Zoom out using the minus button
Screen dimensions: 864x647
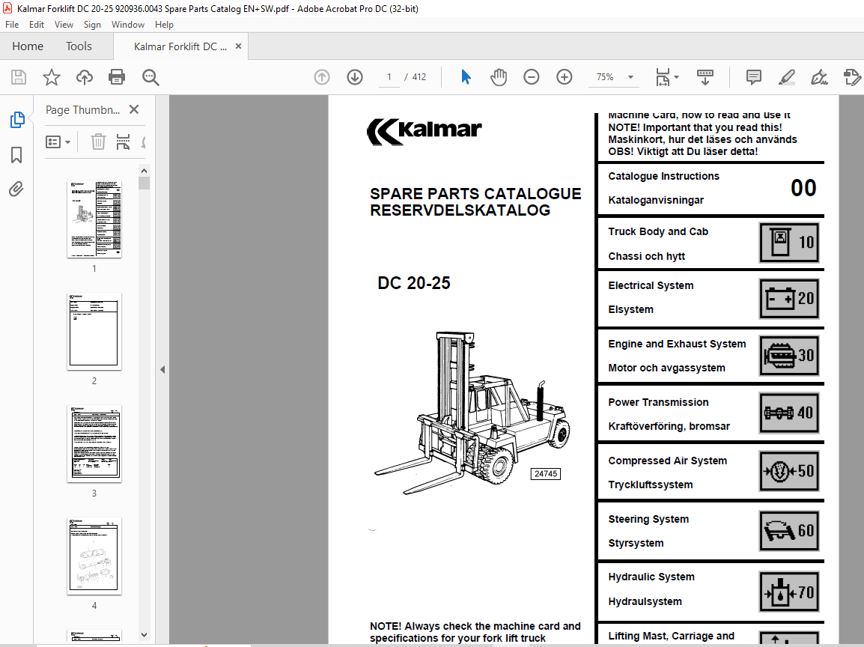[531, 76]
